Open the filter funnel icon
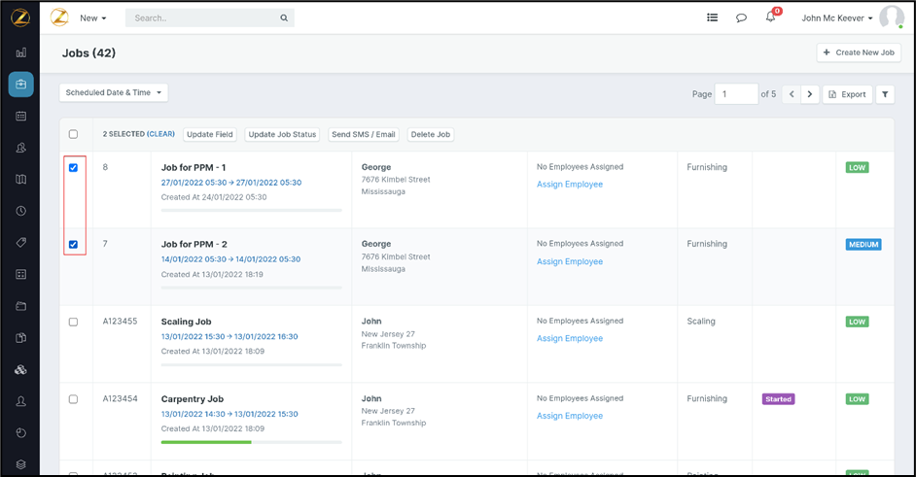The height and width of the screenshot is (477, 916). click(885, 94)
